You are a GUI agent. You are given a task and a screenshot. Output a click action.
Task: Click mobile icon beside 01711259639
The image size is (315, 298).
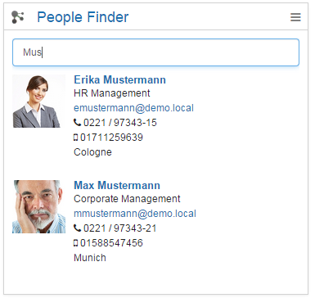[x=76, y=138]
